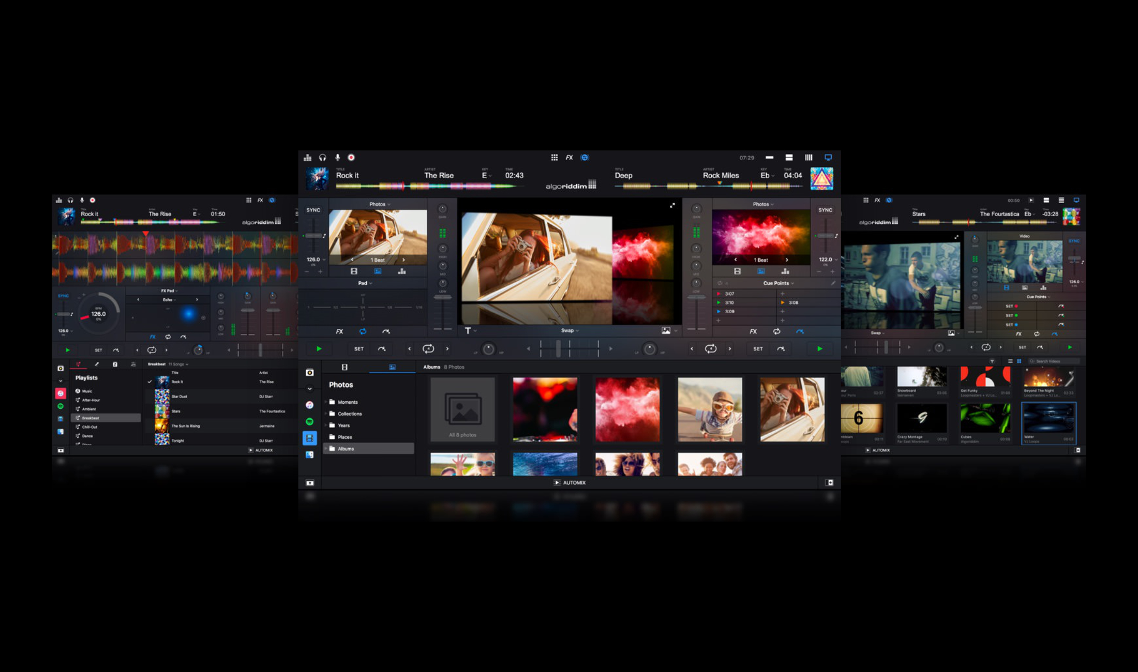This screenshot has width=1138, height=672.
Task: Click the center crossfader slider
Action: pos(559,349)
